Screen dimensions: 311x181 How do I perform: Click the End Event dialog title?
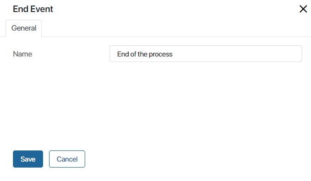tap(33, 9)
